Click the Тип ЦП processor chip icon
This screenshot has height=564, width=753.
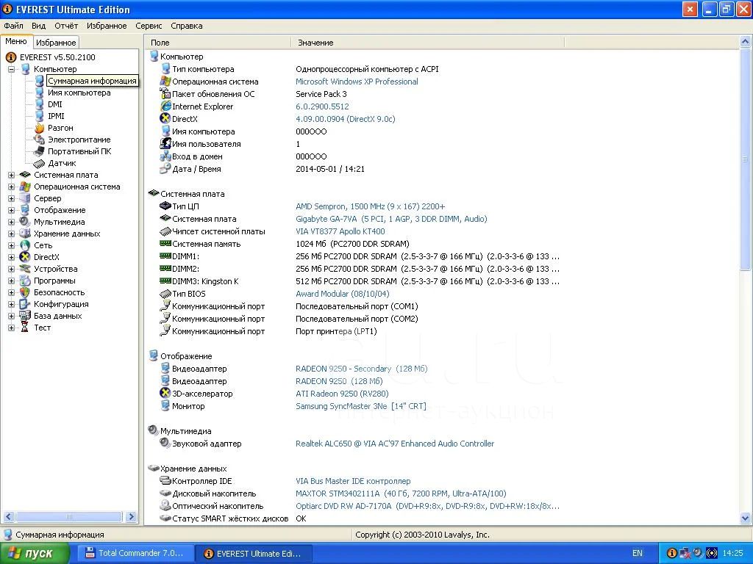165,206
